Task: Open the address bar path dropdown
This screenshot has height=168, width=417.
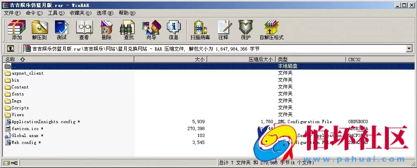Action: (409, 49)
